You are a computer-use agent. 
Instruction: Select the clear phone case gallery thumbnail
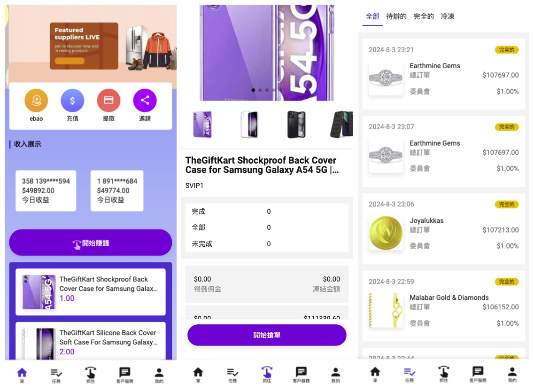click(249, 125)
